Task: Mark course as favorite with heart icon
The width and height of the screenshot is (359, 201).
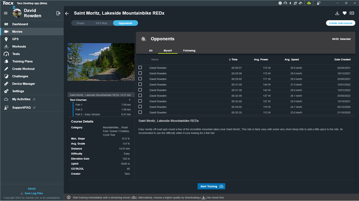Action: pyautogui.click(x=344, y=13)
